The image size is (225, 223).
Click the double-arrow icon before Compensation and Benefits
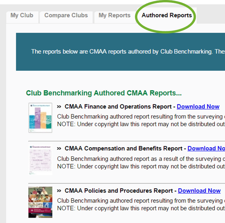click(x=59, y=149)
